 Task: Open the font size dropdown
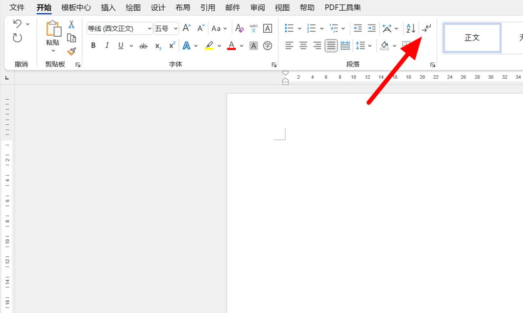point(176,28)
